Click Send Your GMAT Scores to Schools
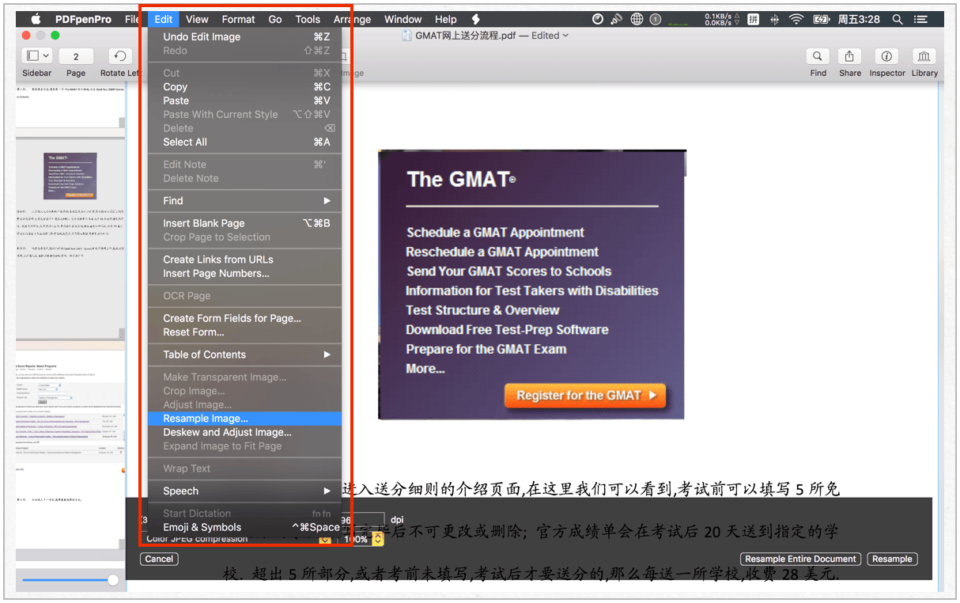Image resolution: width=960 pixels, height=603 pixels. tap(509, 271)
